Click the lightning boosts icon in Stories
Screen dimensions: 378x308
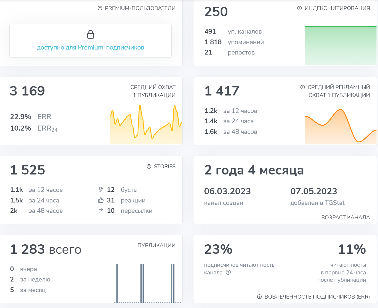pyautogui.click(x=101, y=190)
